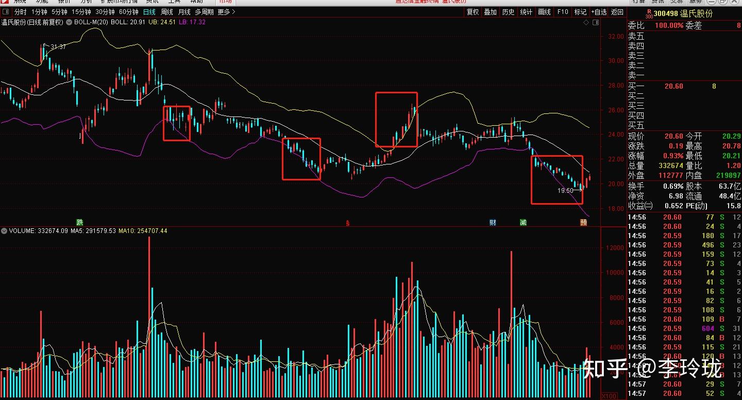Click the 现价 value 20.60

673,136
